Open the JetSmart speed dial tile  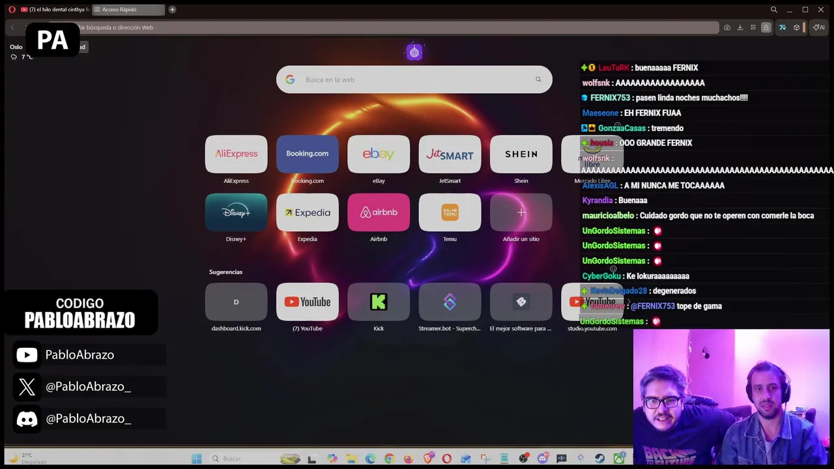tap(450, 154)
